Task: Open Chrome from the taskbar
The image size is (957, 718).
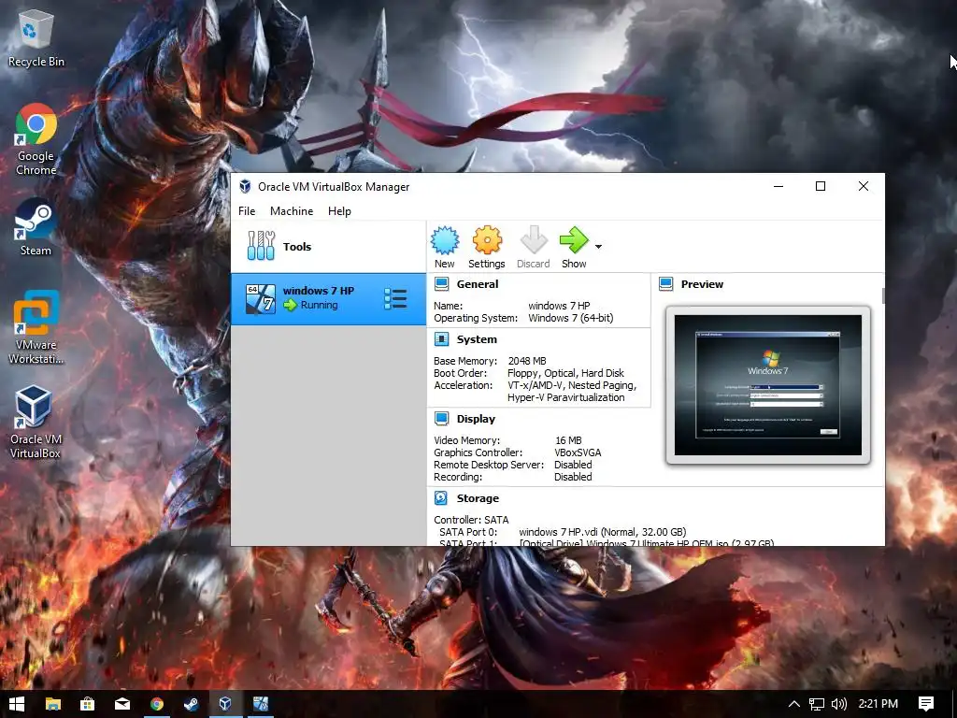Action: (x=157, y=704)
